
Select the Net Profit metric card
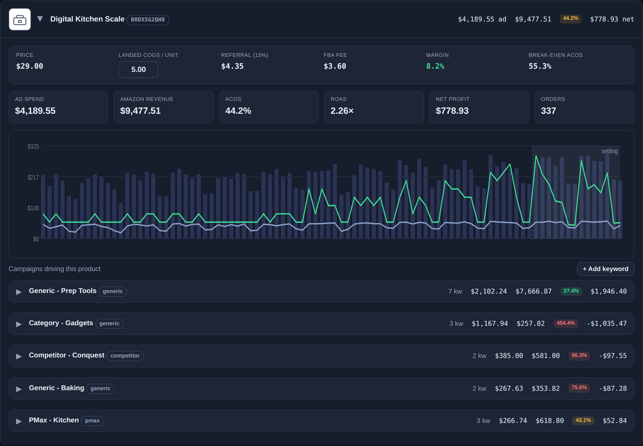(479, 107)
